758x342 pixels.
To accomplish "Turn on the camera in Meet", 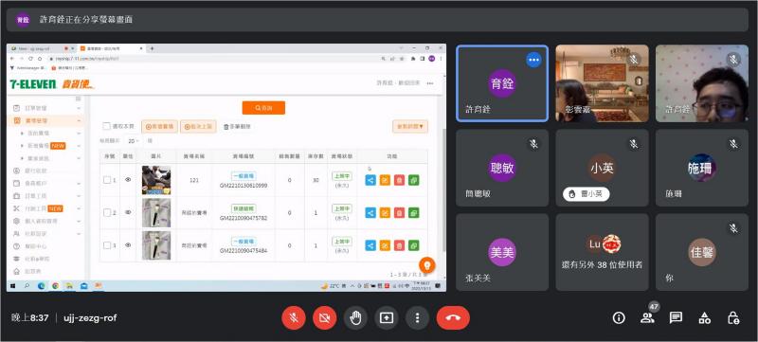I will click(x=324, y=318).
